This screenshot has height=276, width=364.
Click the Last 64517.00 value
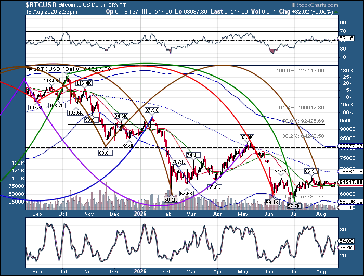(x=229, y=11)
